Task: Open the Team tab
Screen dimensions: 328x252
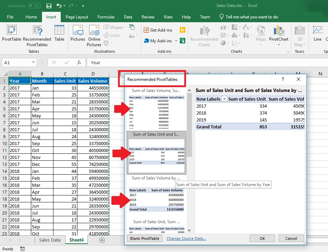Action: coord(205,17)
